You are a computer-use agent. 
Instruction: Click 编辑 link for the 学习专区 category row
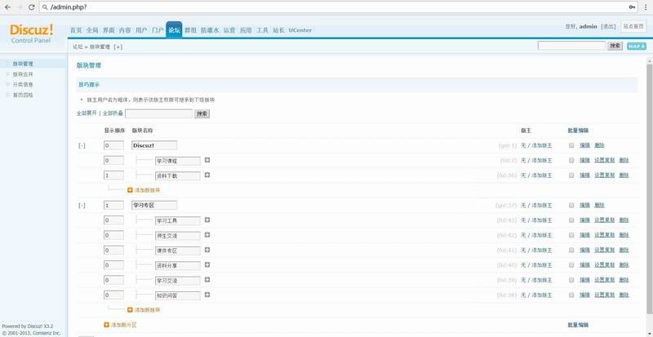(584, 206)
